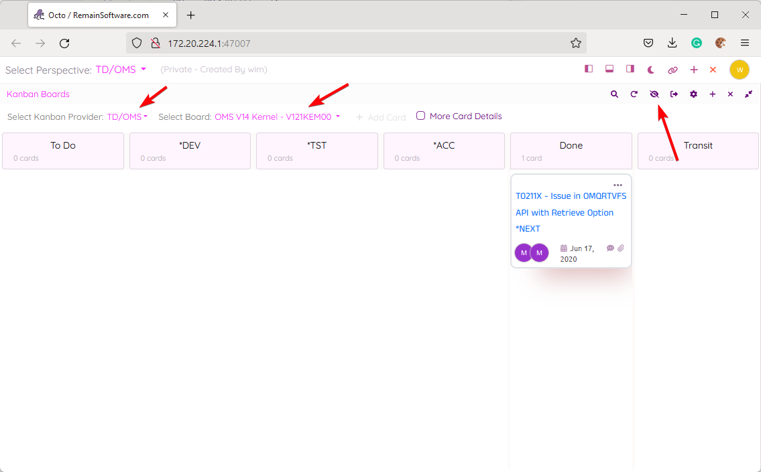The width and height of the screenshot is (761, 472).
Task: Open the Kanban Boards settings gear
Action: (x=693, y=94)
